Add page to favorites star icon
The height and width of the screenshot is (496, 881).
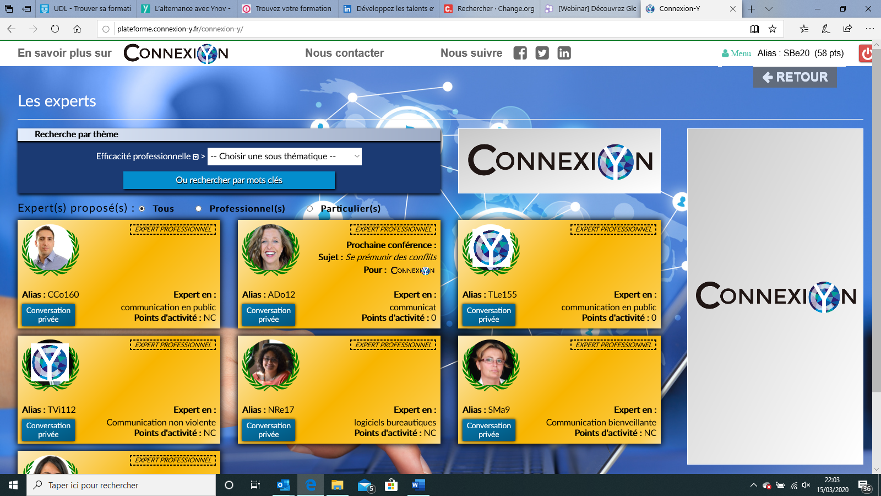click(x=773, y=29)
